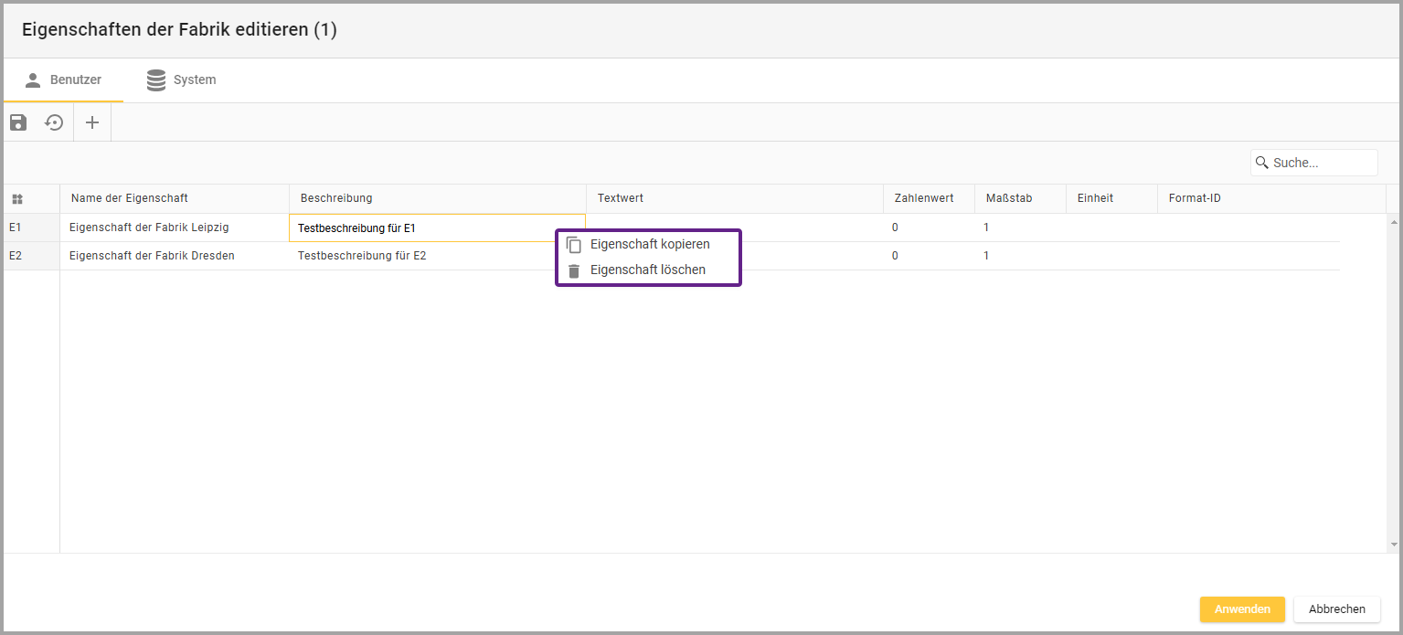
Task: Switch to the System tab
Action: (x=182, y=80)
